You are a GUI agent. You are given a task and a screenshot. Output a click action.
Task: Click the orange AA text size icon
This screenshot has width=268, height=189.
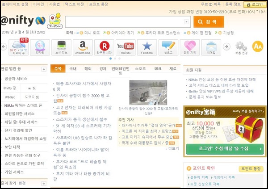258,46
